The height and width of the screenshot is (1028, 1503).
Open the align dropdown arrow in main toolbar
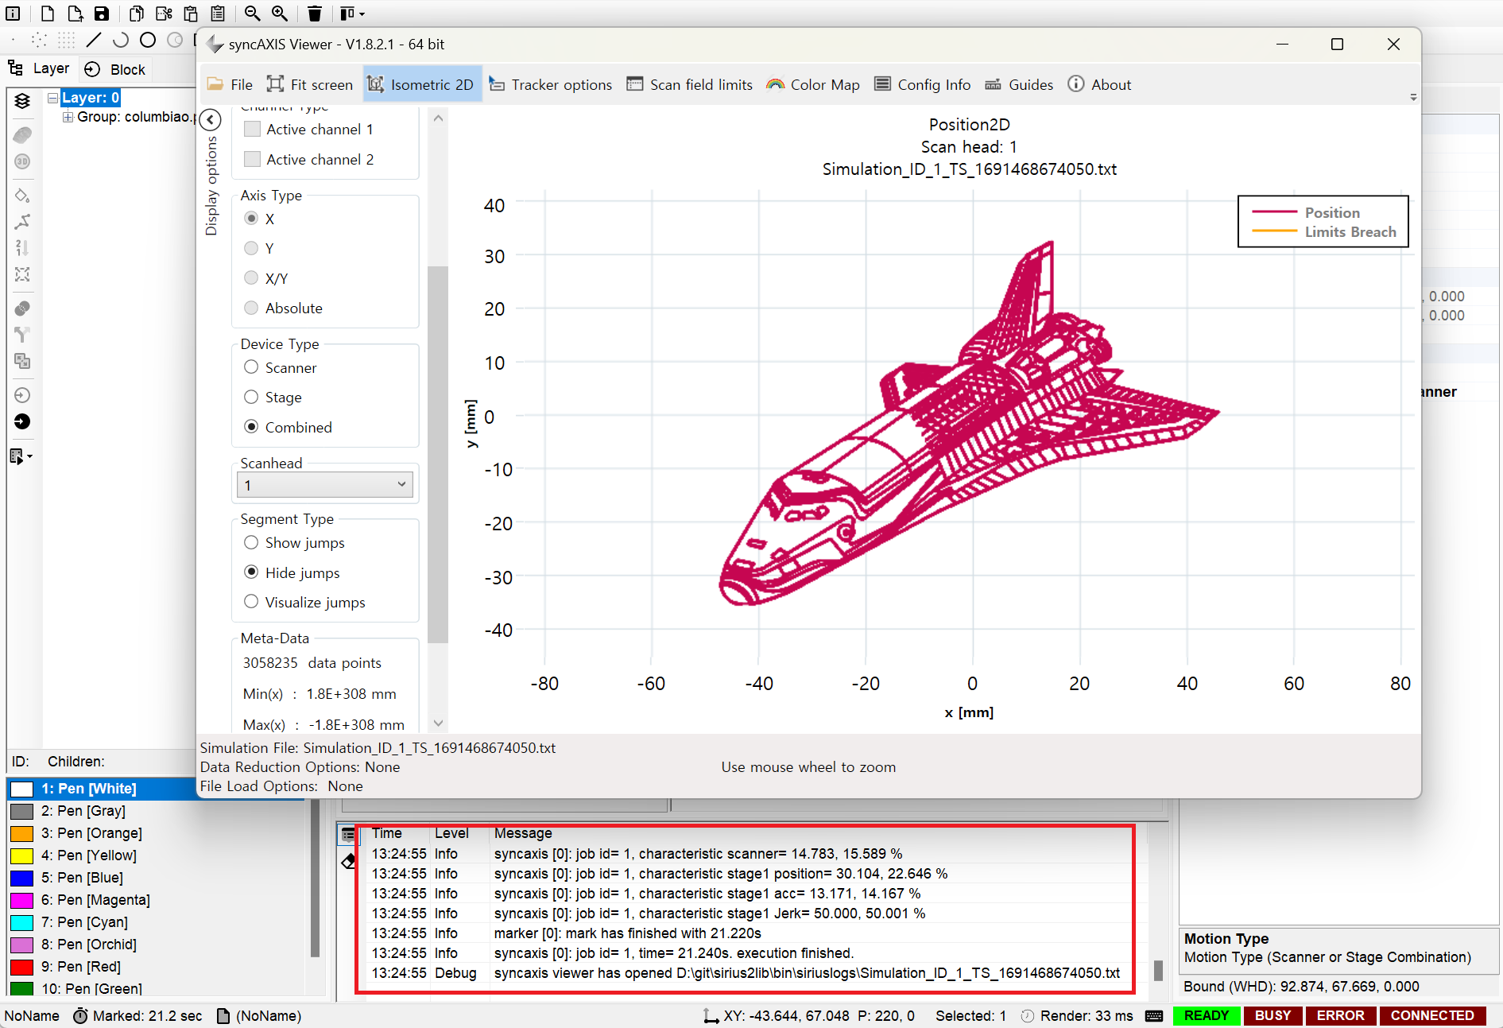click(362, 14)
